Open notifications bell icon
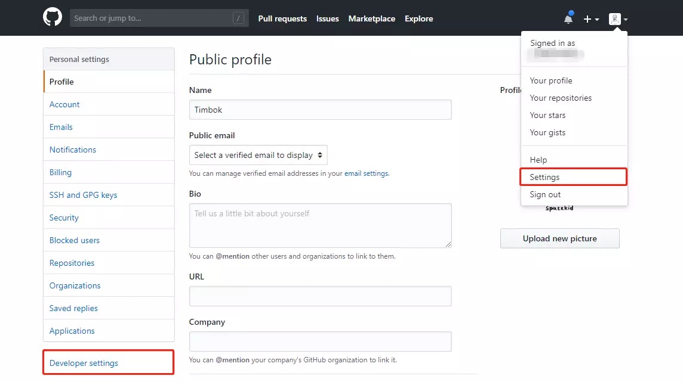 click(568, 18)
